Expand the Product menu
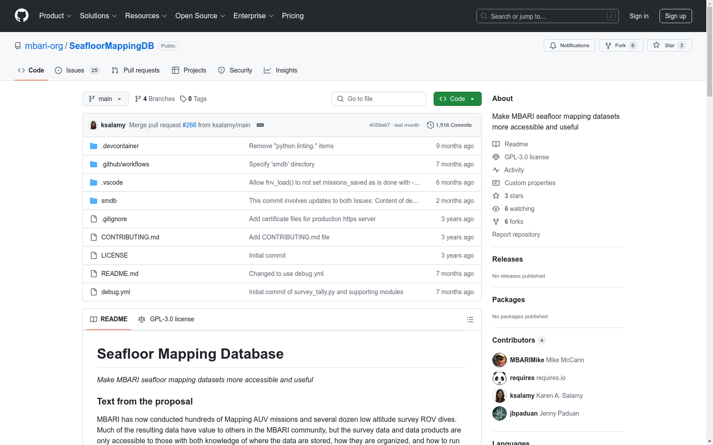This screenshot has height=445, width=713. pos(55,16)
